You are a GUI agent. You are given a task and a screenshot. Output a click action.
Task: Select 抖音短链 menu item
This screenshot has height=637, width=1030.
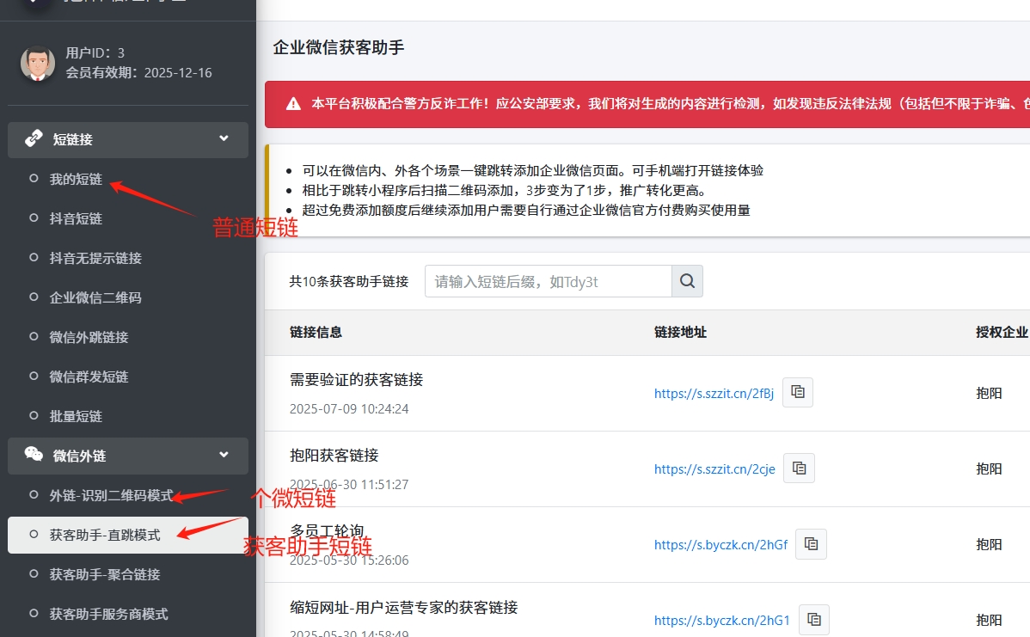(76, 219)
